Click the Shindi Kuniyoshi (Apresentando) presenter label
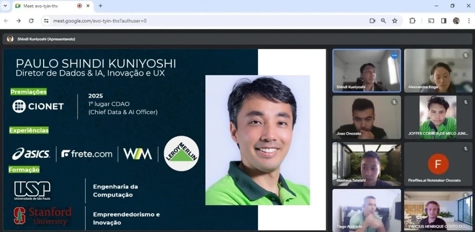This screenshot has height=232, width=475. (x=46, y=39)
